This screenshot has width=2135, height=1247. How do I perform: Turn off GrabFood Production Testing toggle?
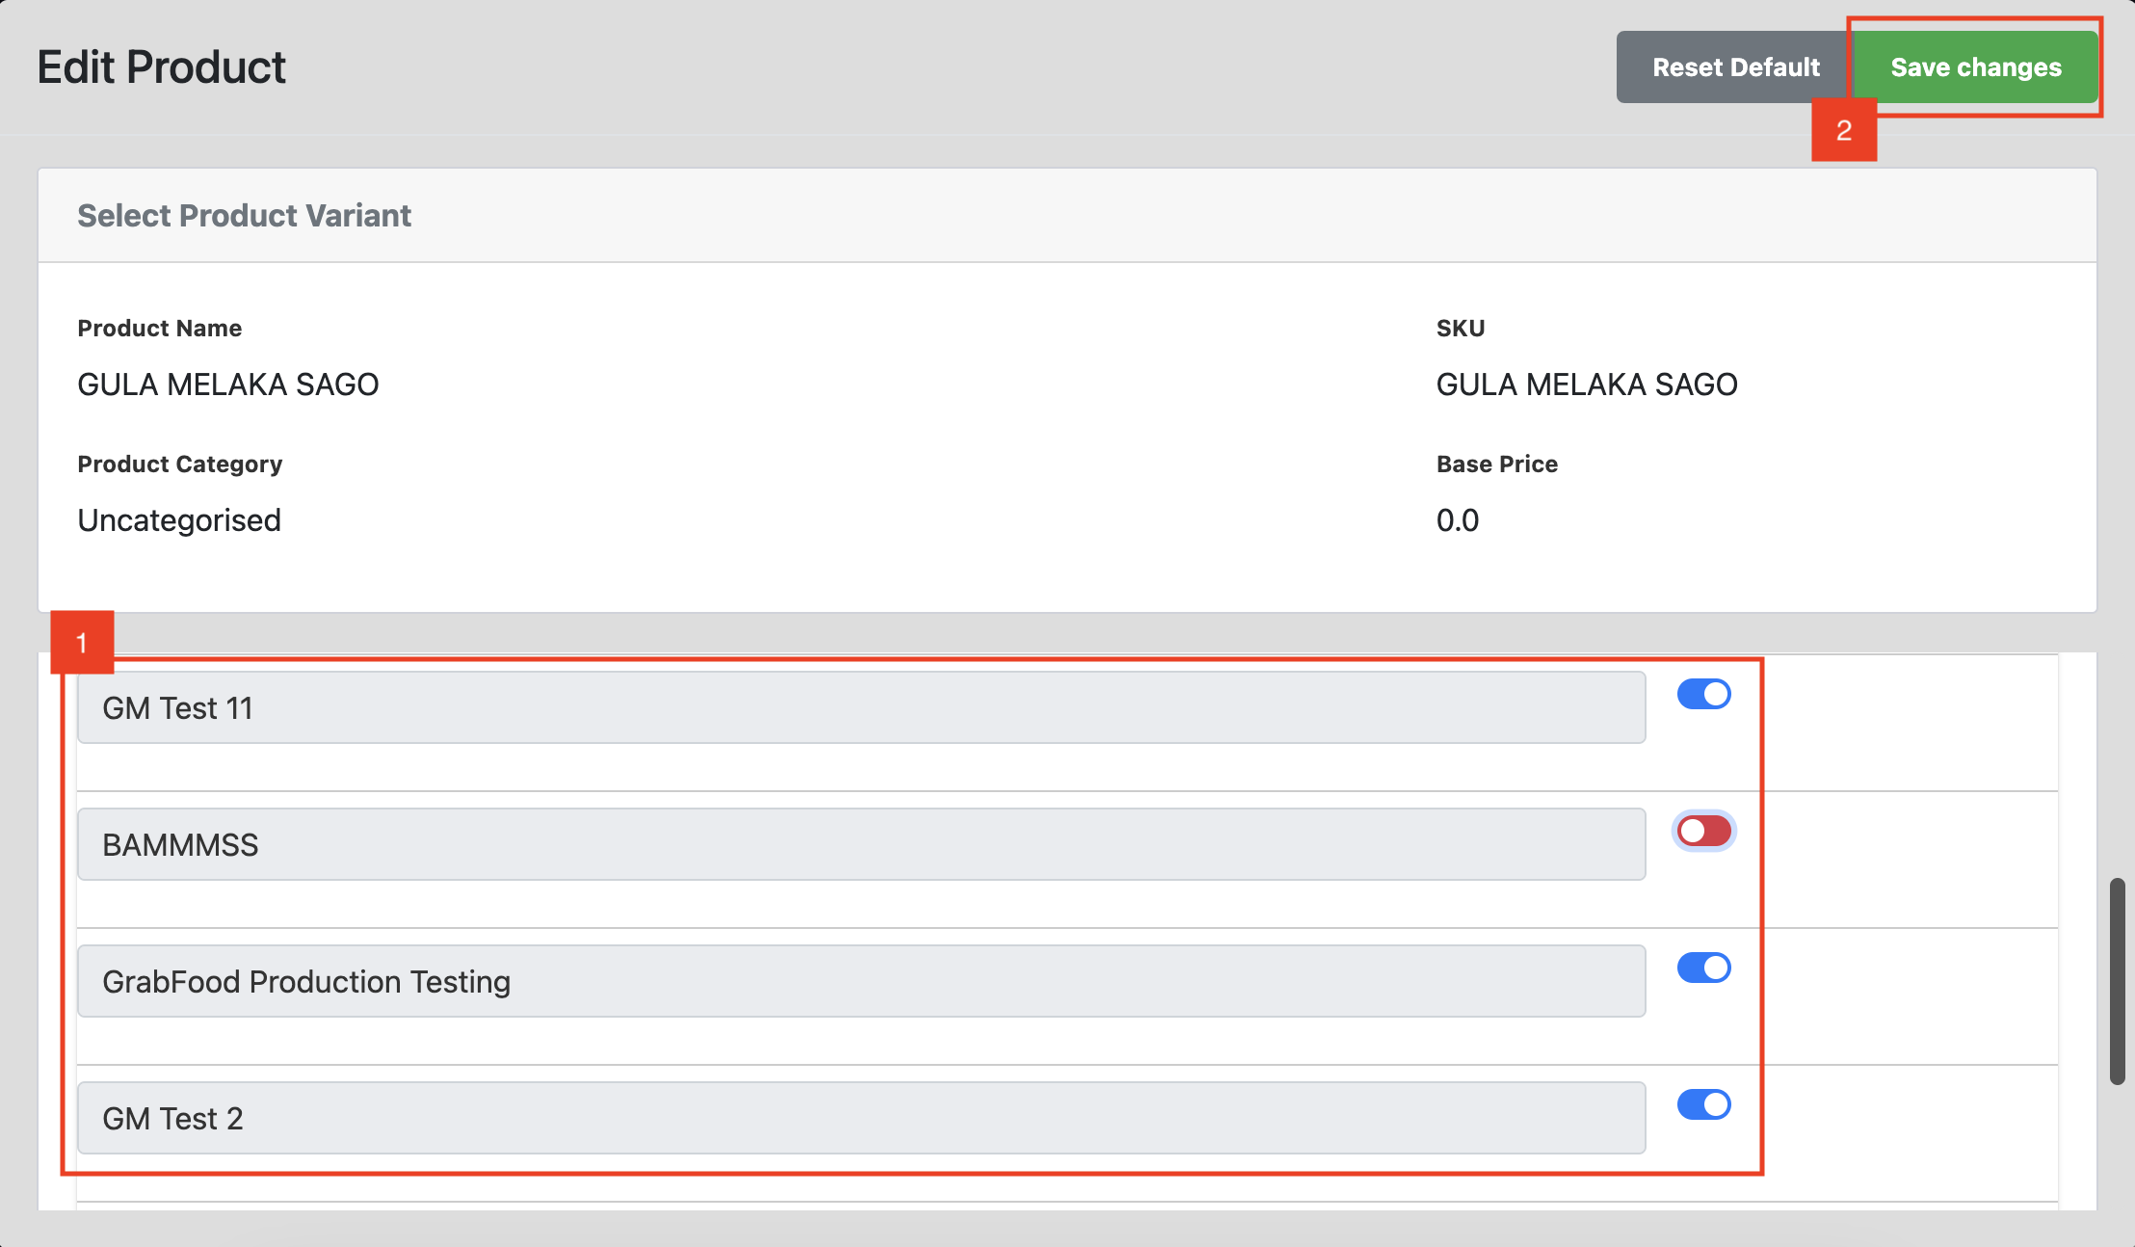click(1703, 968)
